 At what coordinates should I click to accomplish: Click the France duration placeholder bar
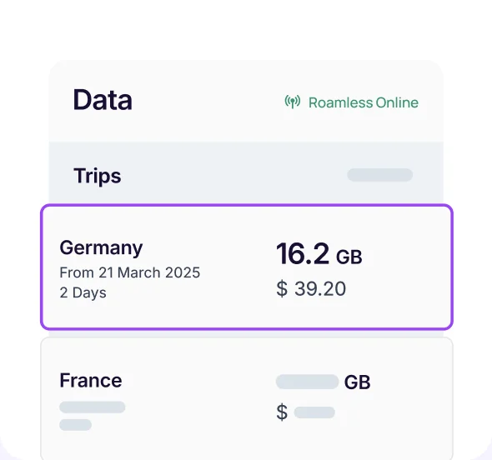pos(75,425)
